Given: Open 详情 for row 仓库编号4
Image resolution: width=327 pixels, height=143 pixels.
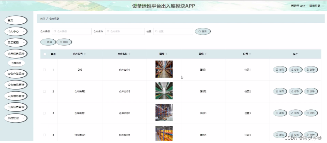Looking at the screenshot, I should pyautogui.click(x=280, y=135).
